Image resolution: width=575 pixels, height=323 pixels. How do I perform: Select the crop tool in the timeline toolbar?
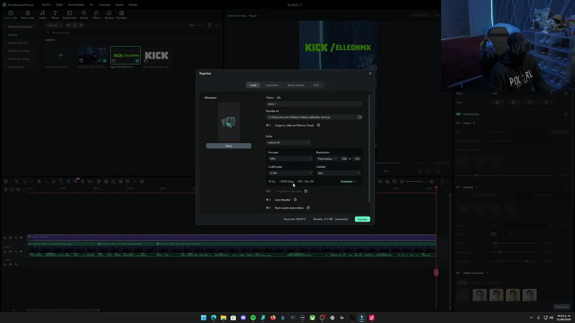(53, 182)
